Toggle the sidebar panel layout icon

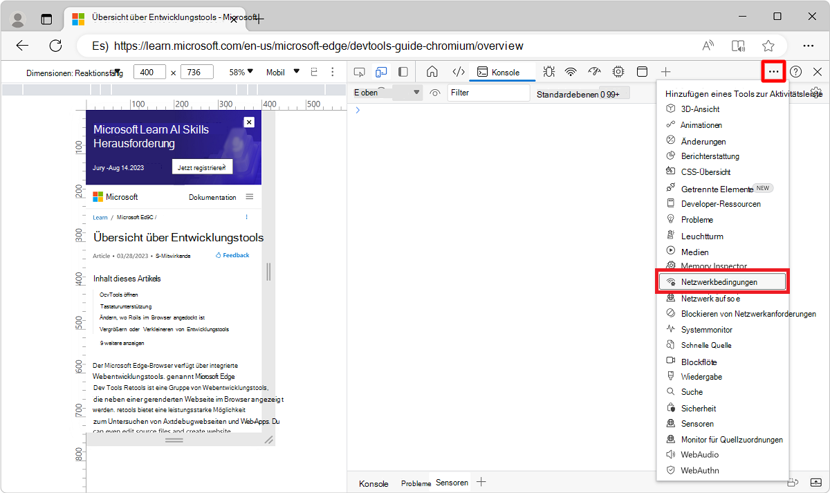pos(403,71)
